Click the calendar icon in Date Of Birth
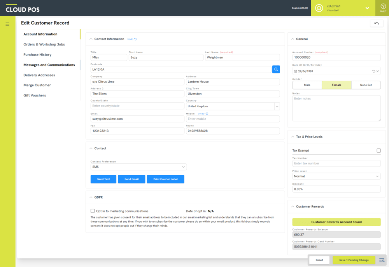Screen dimensions: 389x267 pos(296,71)
